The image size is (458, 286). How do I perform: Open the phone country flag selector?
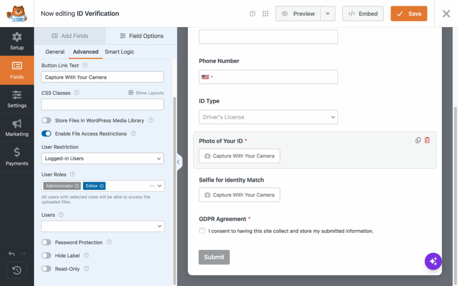tap(207, 77)
